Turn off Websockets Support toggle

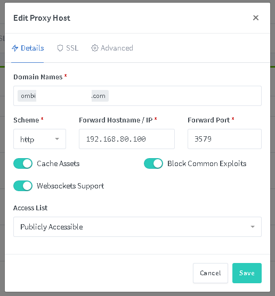23,186
